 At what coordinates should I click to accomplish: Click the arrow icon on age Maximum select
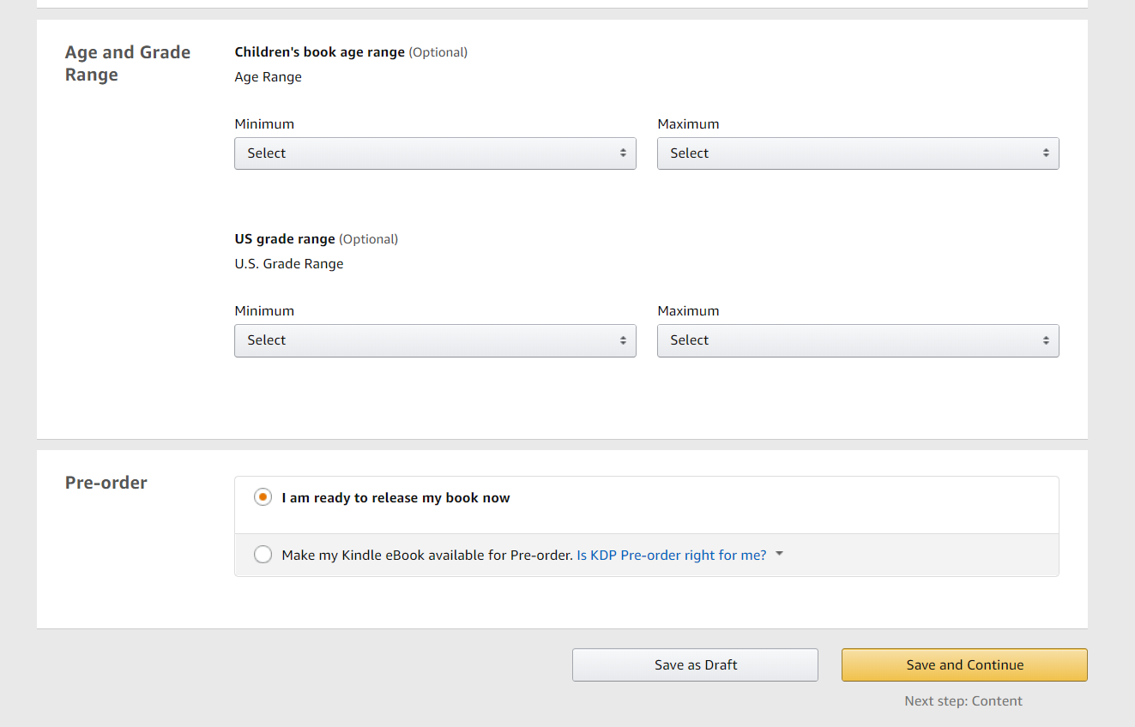[x=1046, y=153]
